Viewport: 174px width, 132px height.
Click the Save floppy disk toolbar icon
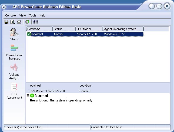click(6, 22)
